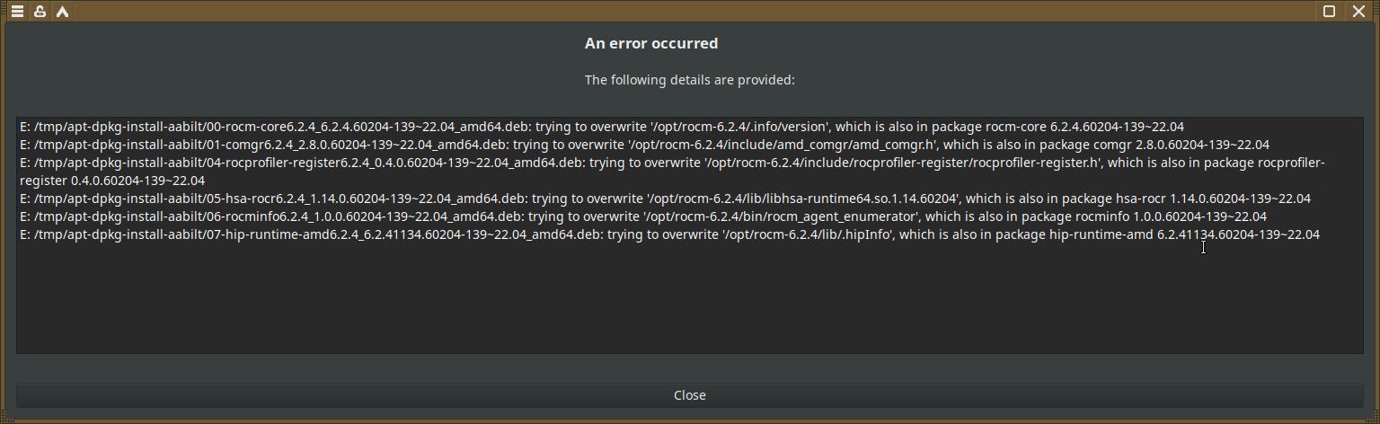1380x424 pixels.
Task: Maximize the error dialog window
Action: coord(1330,12)
